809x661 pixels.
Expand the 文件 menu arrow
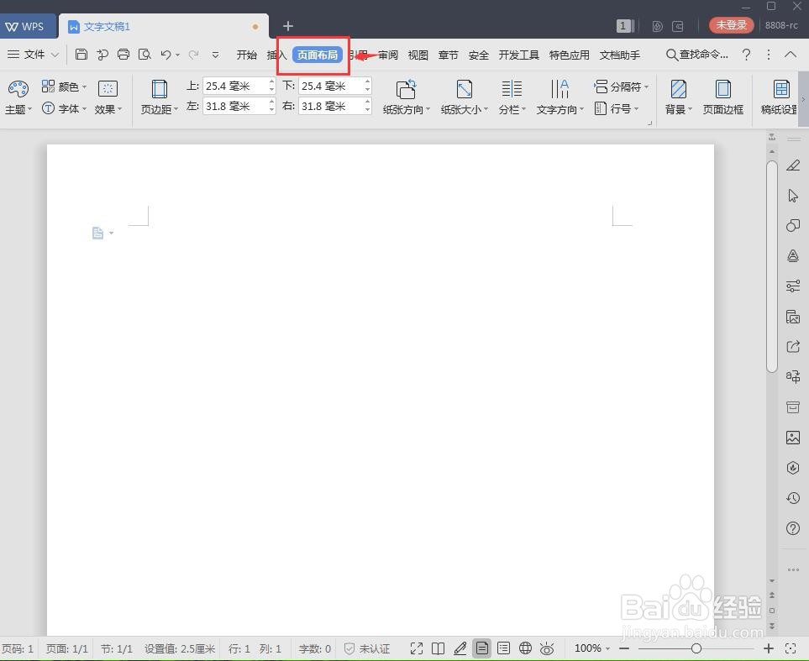pyautogui.click(x=55, y=55)
